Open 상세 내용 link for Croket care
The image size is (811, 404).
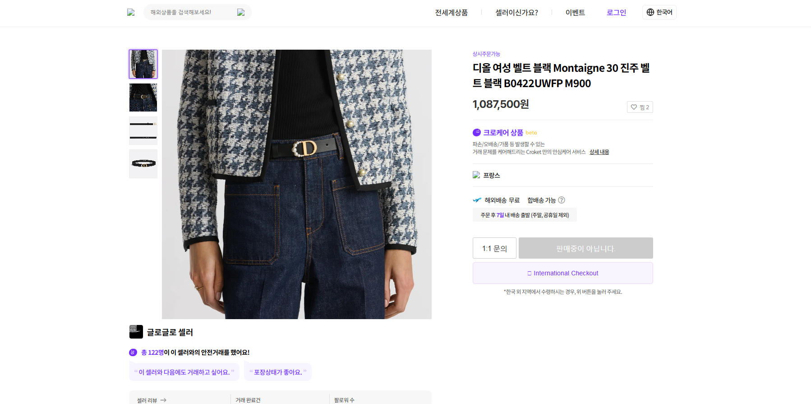[599, 152]
